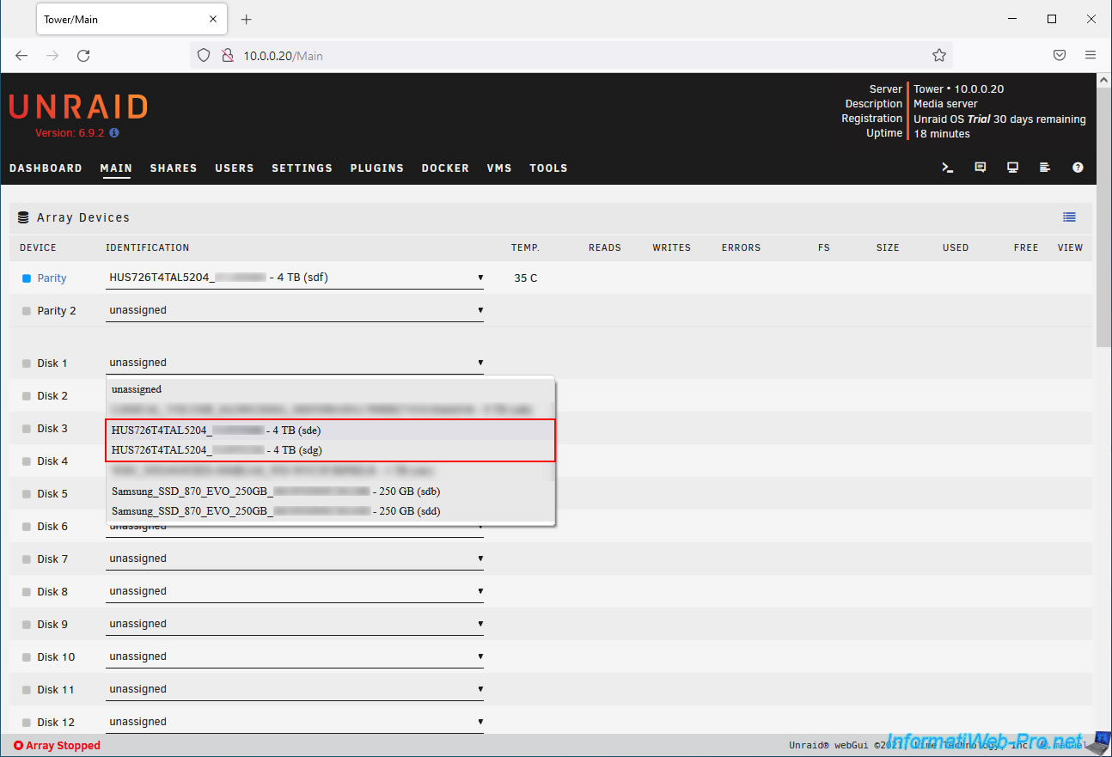Click the version info icon
This screenshot has width=1112, height=757.
click(x=114, y=133)
